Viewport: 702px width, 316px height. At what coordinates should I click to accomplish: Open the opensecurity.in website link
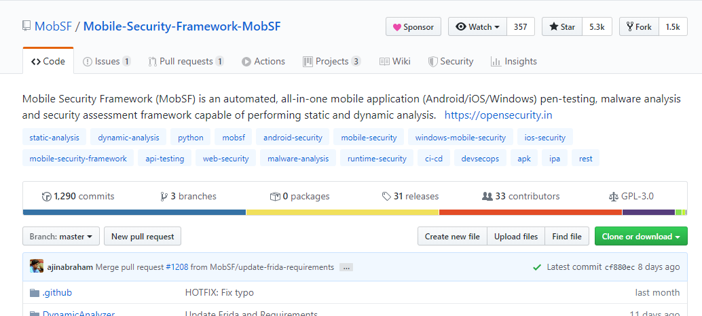pos(498,115)
